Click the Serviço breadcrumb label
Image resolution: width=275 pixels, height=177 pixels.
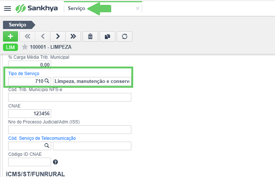click(18, 25)
